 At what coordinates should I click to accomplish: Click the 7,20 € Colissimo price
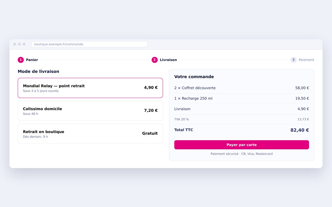click(x=151, y=111)
